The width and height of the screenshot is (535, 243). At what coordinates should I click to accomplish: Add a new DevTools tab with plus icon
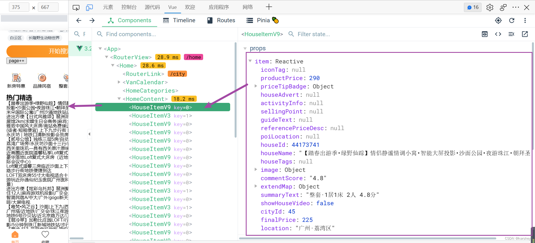point(269,7)
